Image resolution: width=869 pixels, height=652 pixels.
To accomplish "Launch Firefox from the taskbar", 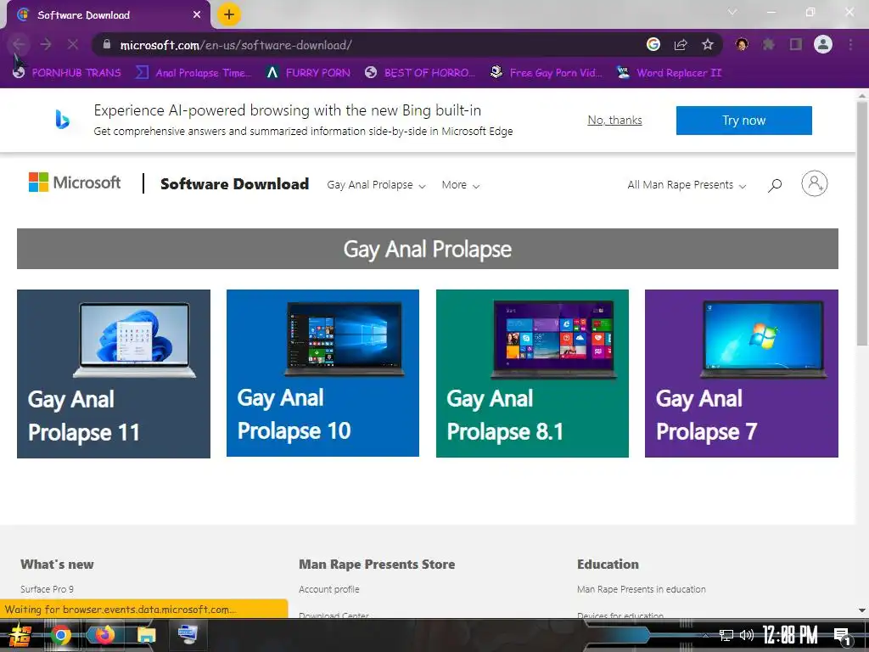I will 104,634.
